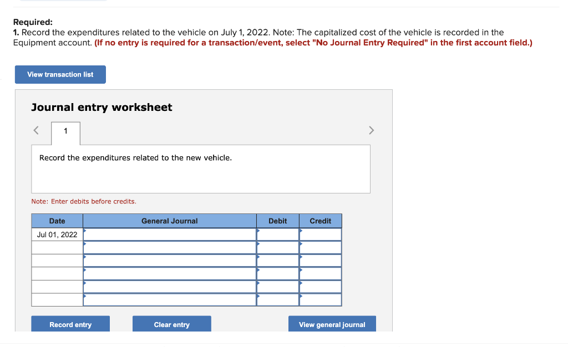Click Debit field in the fifth row
The image size is (568, 347).
278,287
